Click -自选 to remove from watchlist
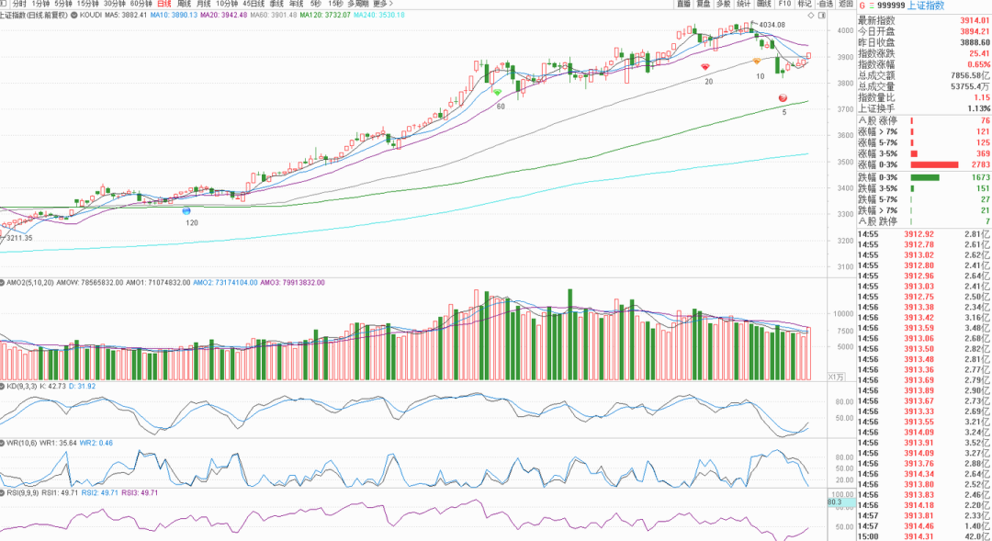 pyautogui.click(x=825, y=4)
